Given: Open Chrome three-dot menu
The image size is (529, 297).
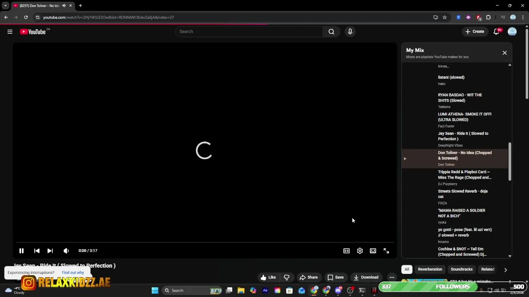Looking at the screenshot, I should (x=523, y=17).
